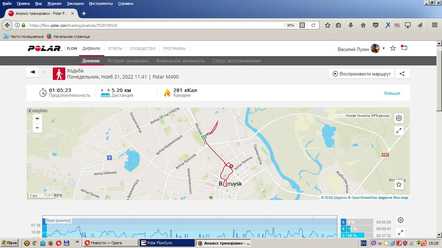Click the zone 3 66% bar
Viewport: 442px width, 248px height.
point(357,236)
